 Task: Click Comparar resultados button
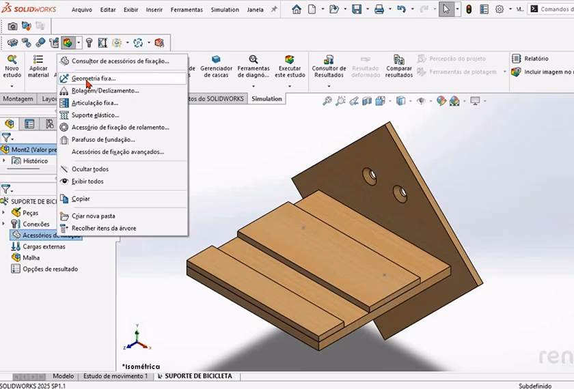coord(399,66)
